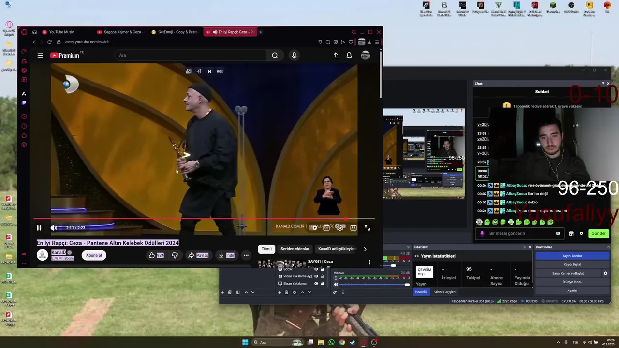Move selected source up in OBS
This screenshot has height=348, width=619.
[x=302, y=292]
